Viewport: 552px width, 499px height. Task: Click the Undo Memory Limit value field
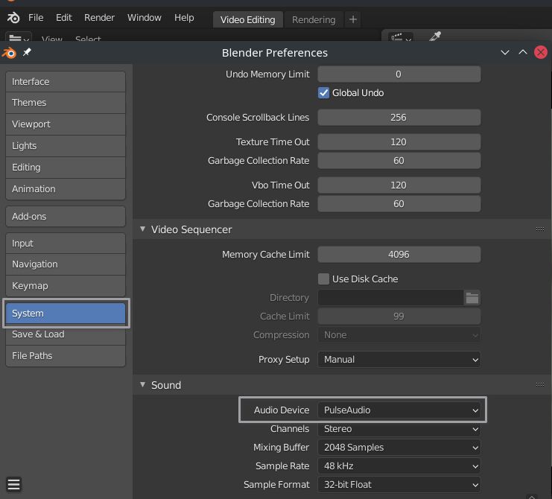399,74
